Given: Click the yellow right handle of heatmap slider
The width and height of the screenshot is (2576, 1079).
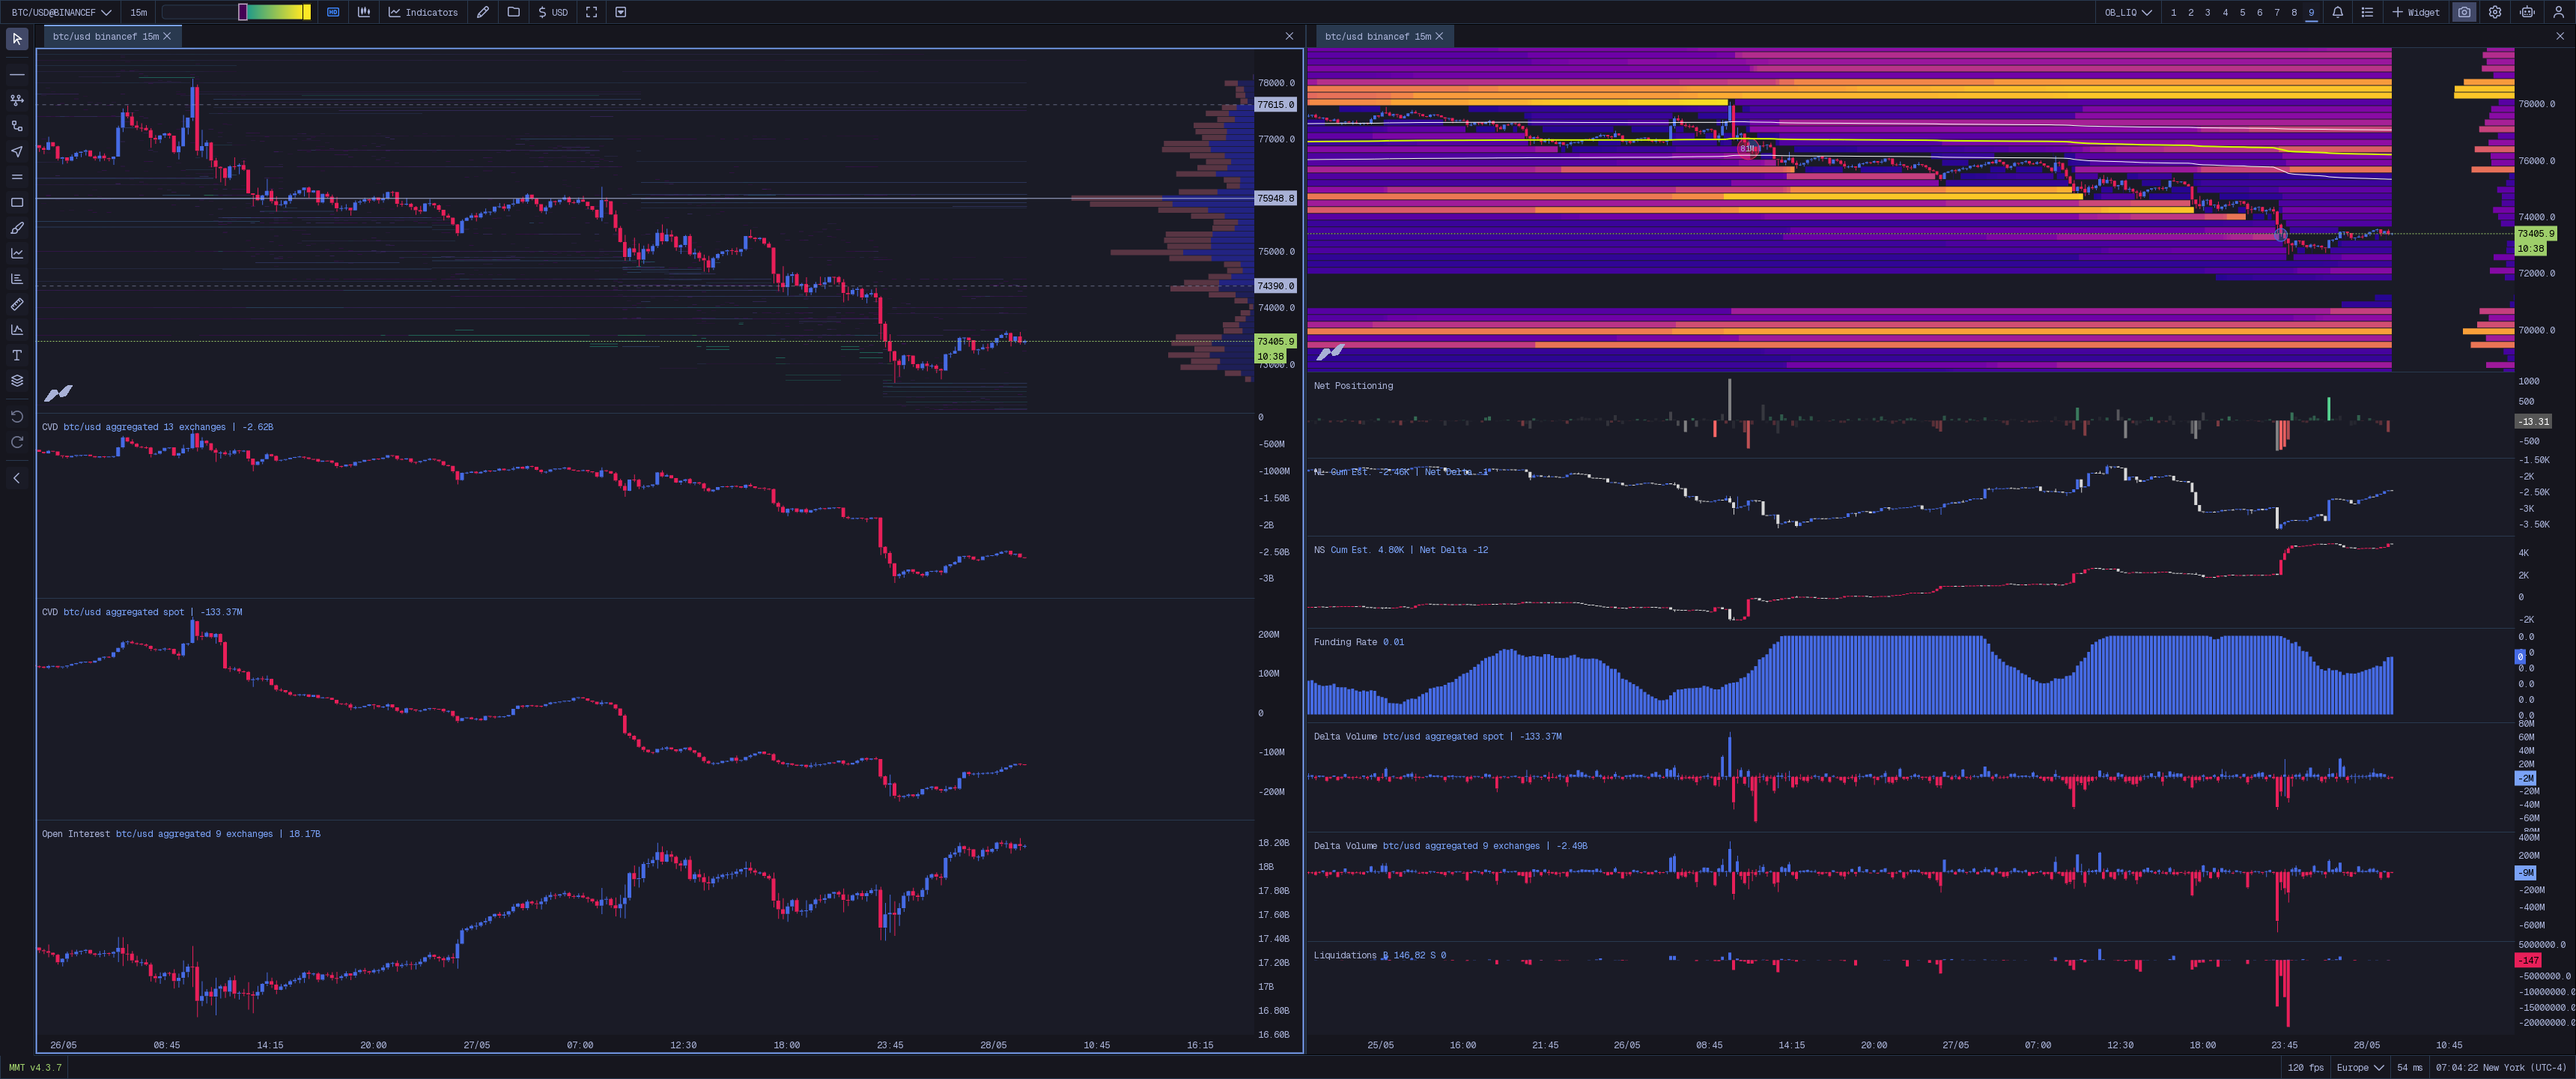Looking at the screenshot, I should [307, 12].
